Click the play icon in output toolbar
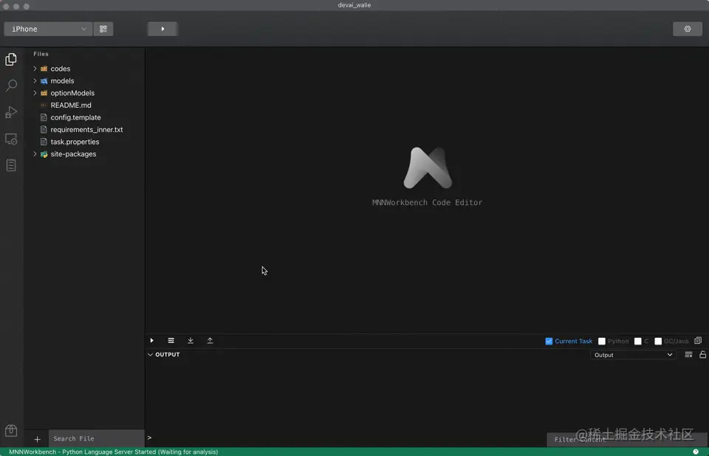 [x=152, y=340]
